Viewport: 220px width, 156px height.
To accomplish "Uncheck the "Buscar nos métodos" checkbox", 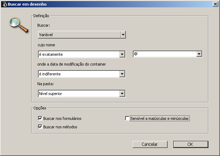I will point(40,127).
